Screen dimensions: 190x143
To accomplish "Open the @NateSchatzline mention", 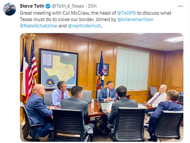I will click(x=38, y=26).
